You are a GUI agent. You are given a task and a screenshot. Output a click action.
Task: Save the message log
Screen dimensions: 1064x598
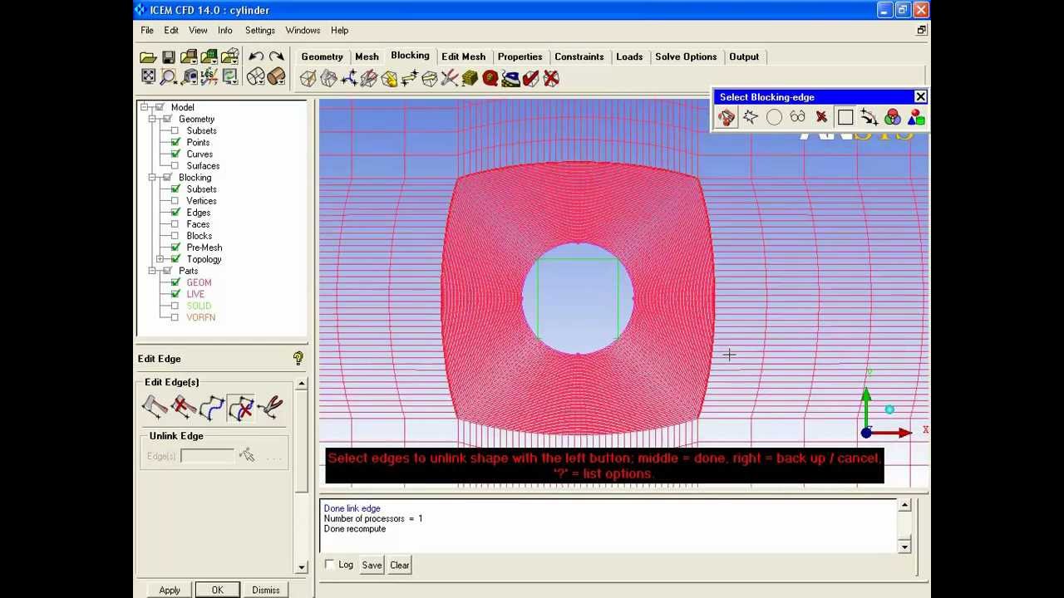pos(372,565)
